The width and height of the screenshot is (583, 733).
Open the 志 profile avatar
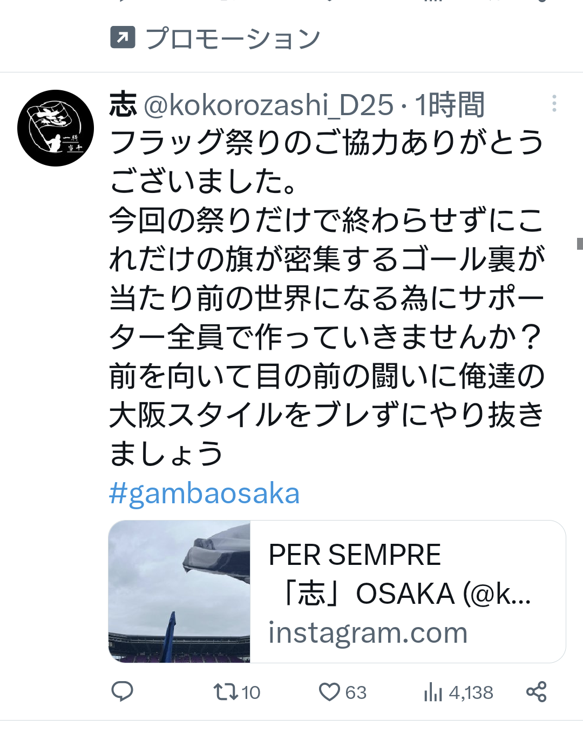(56, 128)
